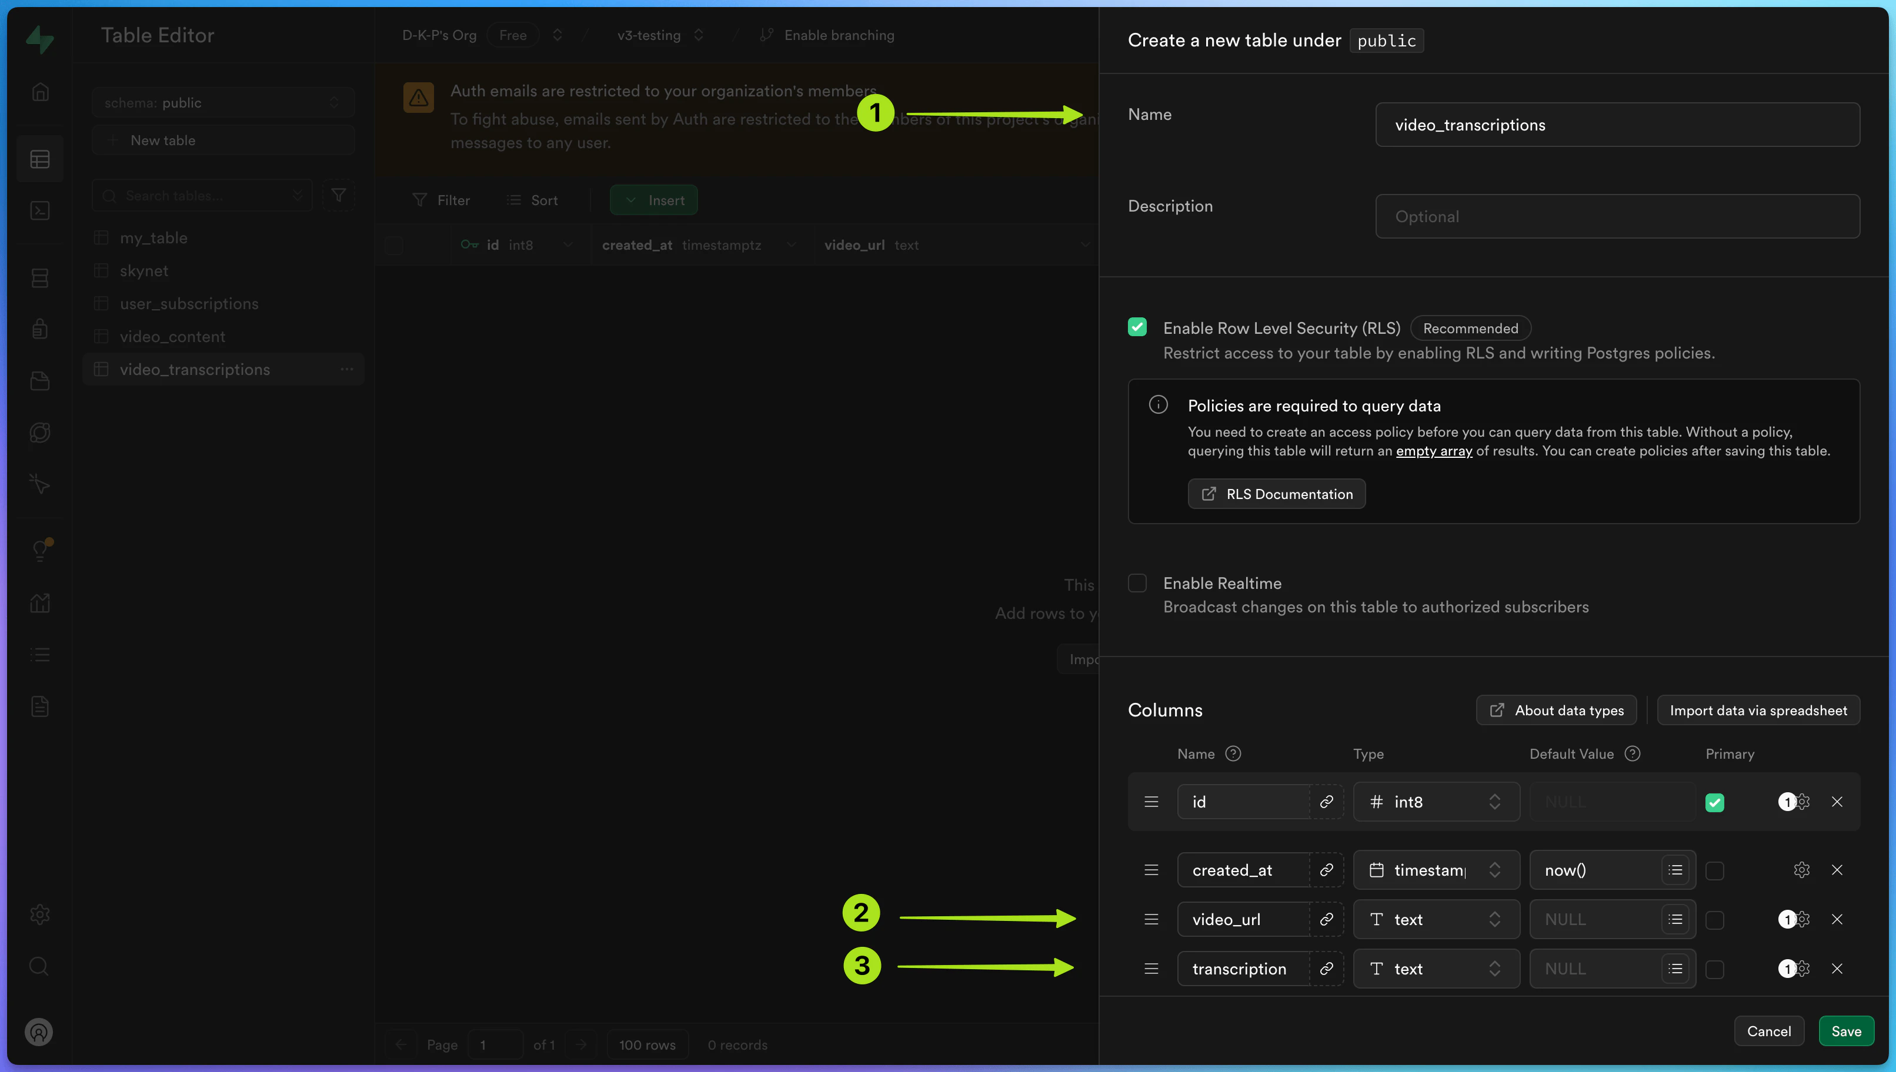
Task: Click default value list icon for created_at
Action: coord(1675,869)
